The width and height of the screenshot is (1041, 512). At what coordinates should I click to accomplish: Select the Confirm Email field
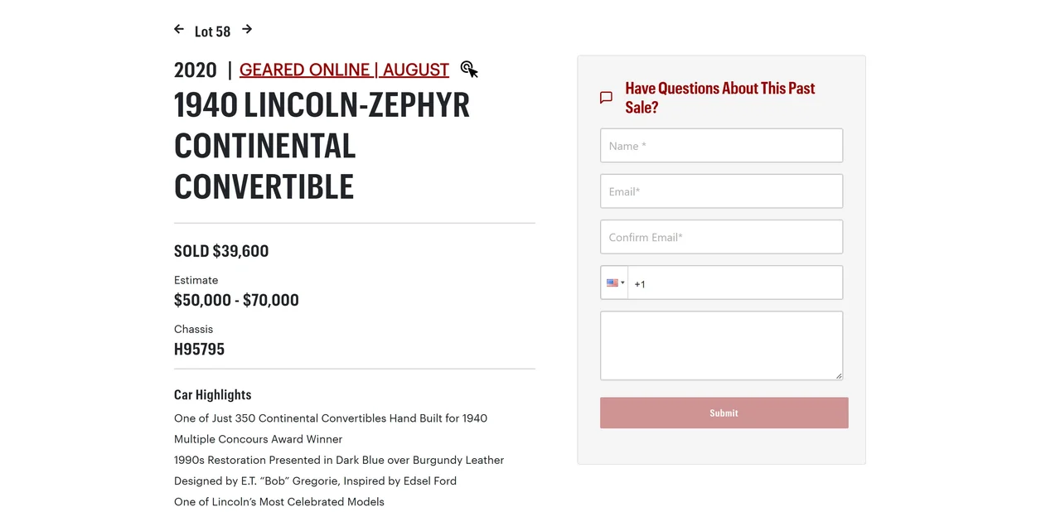pyautogui.click(x=721, y=237)
